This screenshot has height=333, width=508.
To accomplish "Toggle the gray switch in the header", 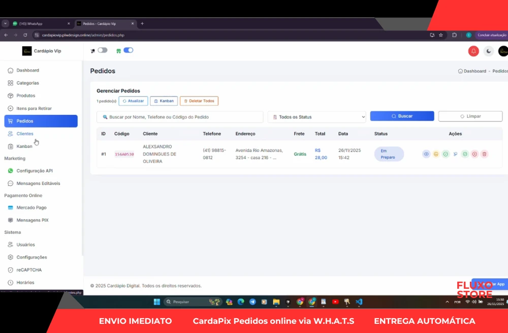I will click(x=102, y=50).
